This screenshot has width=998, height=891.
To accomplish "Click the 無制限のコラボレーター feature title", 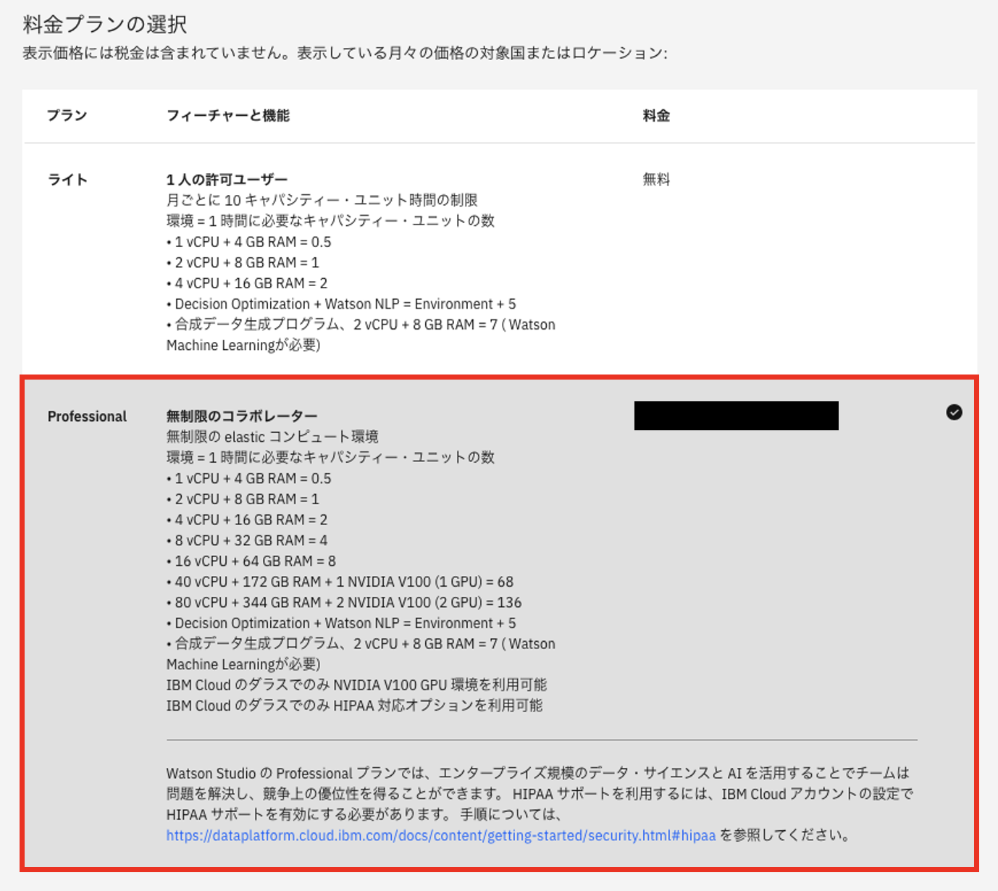I will coord(242,416).
